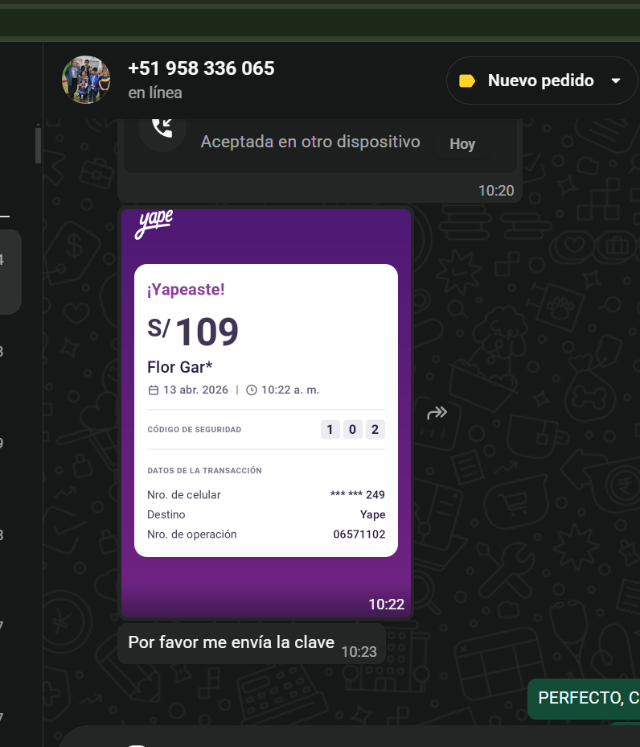Viewport: 640px width, 747px height.
Task: Focus the message input box at bottom
Action: 349,737
